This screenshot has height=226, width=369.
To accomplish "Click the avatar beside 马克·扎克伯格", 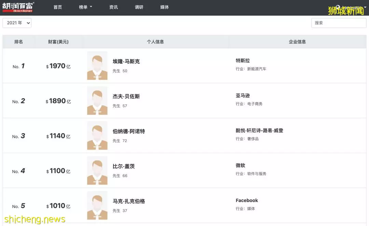I will (x=97, y=205).
